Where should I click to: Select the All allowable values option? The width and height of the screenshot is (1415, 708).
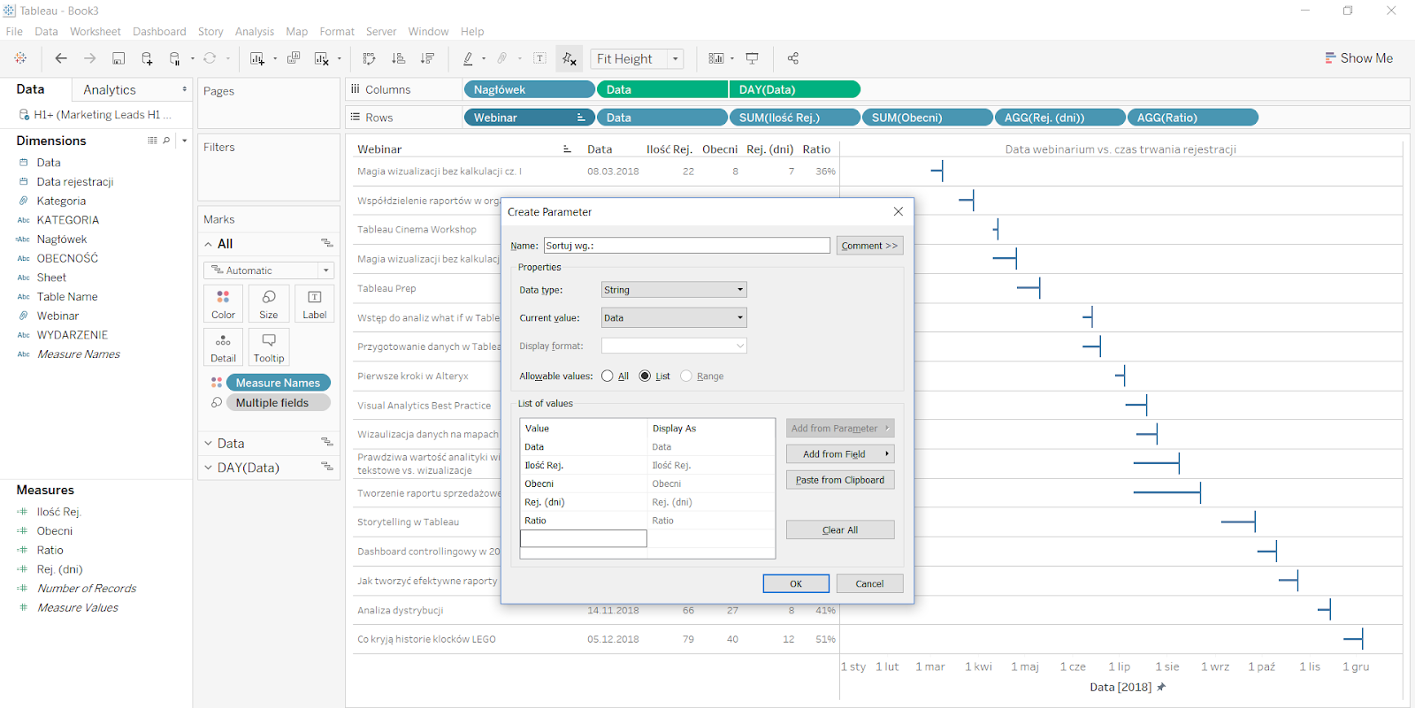[x=608, y=377]
